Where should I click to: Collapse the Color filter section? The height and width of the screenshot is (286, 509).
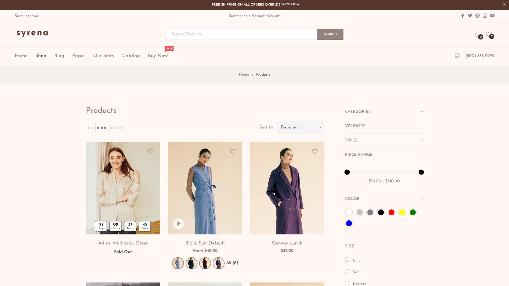point(422,199)
